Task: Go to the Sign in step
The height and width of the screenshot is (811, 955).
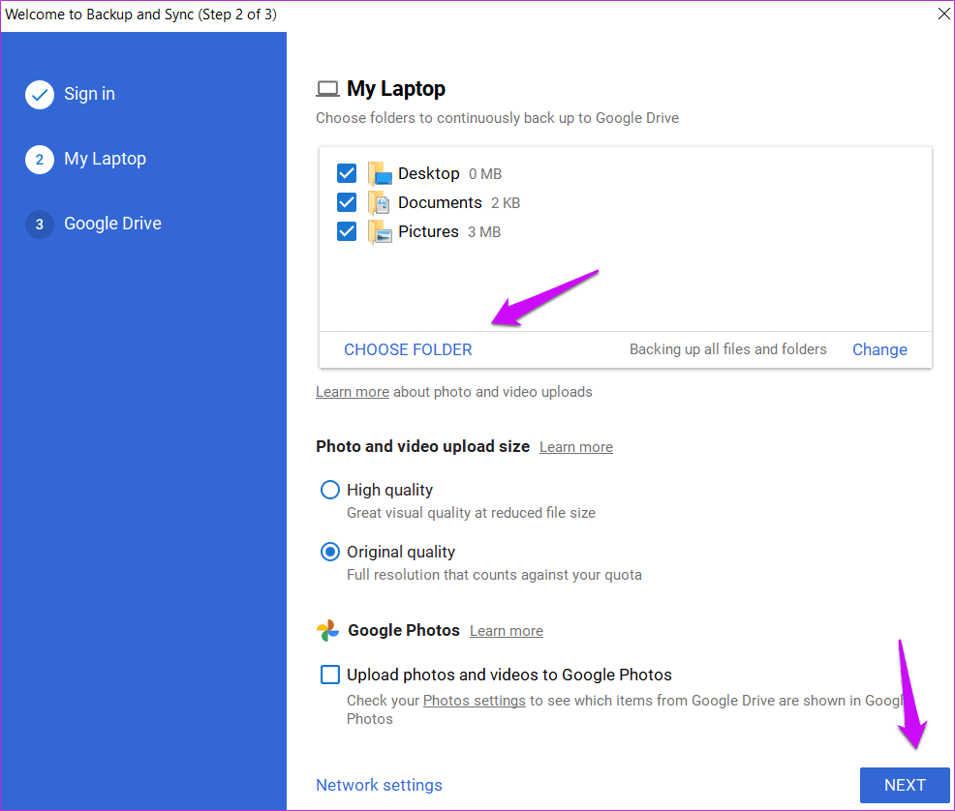Action: coord(89,94)
